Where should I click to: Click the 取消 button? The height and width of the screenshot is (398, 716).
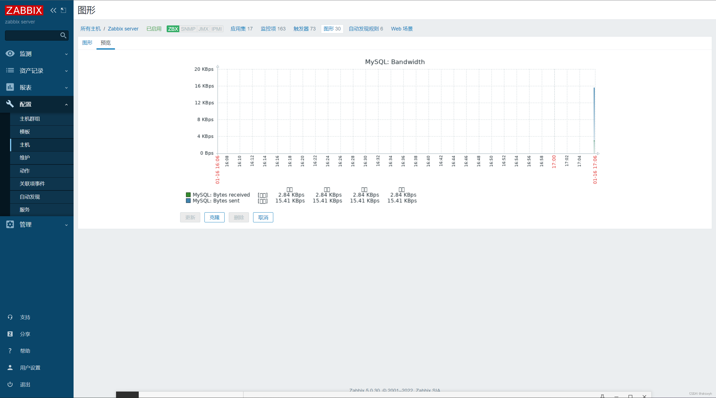click(263, 217)
